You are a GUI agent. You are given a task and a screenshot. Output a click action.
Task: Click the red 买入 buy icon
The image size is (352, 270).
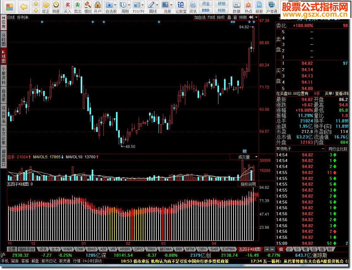point(67,4)
